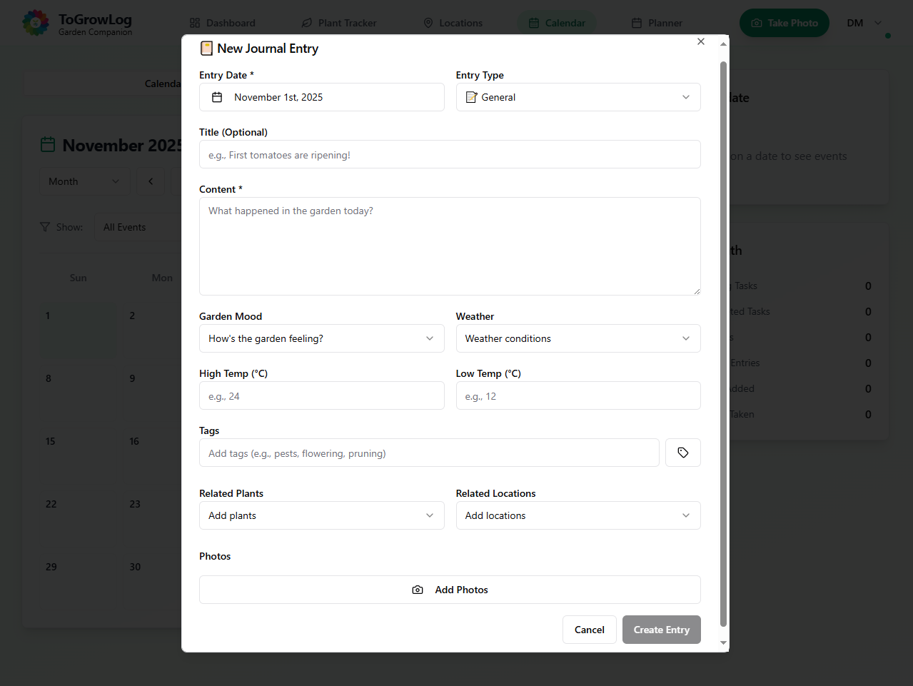Click the scroll up arrow of dialog
The height and width of the screenshot is (686, 913).
[723, 44]
